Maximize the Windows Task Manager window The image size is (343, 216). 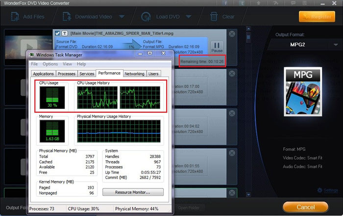pyautogui.click(x=150, y=53)
